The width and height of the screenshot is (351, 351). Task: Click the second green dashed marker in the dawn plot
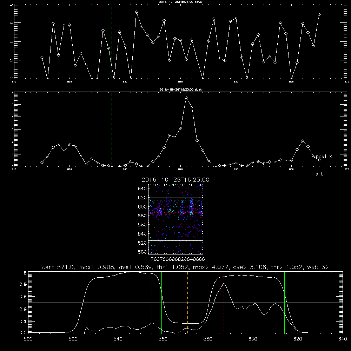194,41
